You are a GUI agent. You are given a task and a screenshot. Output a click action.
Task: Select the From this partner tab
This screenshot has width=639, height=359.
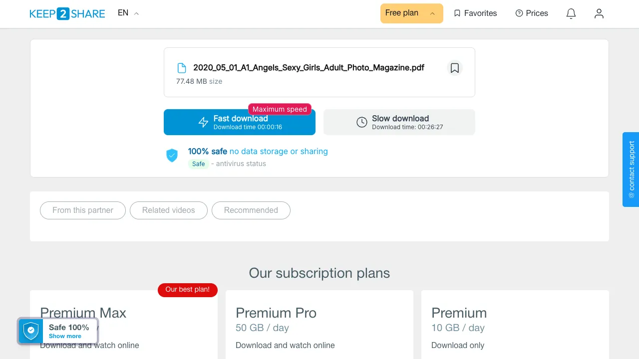tap(83, 210)
